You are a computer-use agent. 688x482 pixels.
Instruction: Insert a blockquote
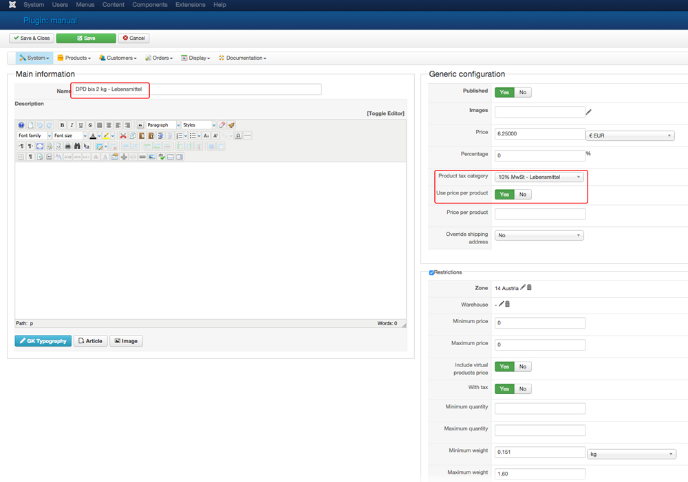pos(140,125)
